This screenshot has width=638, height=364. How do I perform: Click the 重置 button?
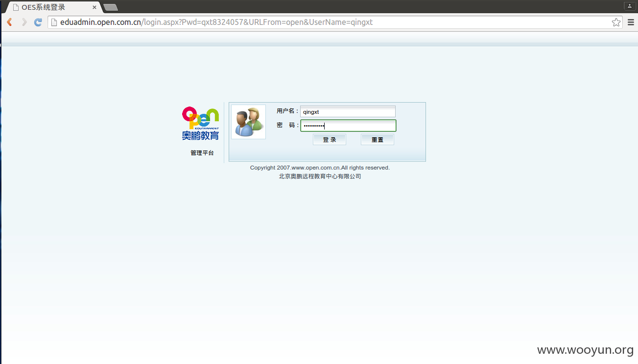tap(378, 140)
